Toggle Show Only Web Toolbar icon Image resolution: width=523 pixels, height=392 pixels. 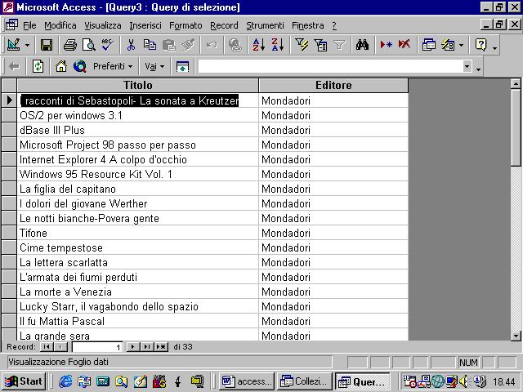tap(182, 67)
